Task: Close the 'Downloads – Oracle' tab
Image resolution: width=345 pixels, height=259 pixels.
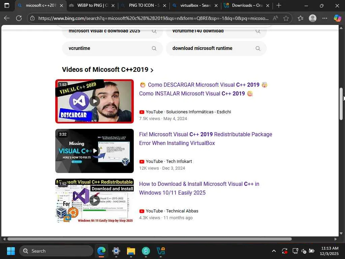Action: (268, 5)
